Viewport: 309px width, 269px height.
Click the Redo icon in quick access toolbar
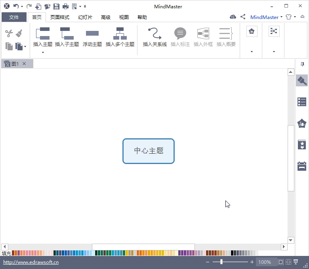click(x=29, y=6)
